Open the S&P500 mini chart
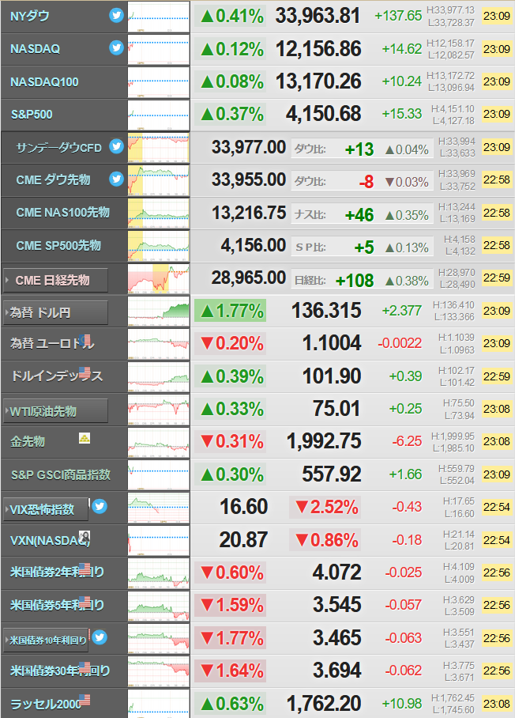Image resolution: width=515 pixels, height=718 pixels. coord(158,115)
